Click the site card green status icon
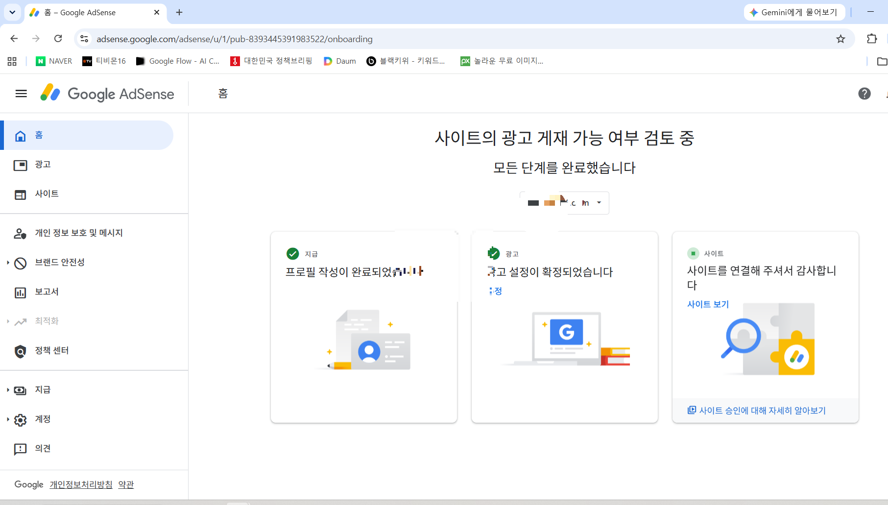 point(693,253)
